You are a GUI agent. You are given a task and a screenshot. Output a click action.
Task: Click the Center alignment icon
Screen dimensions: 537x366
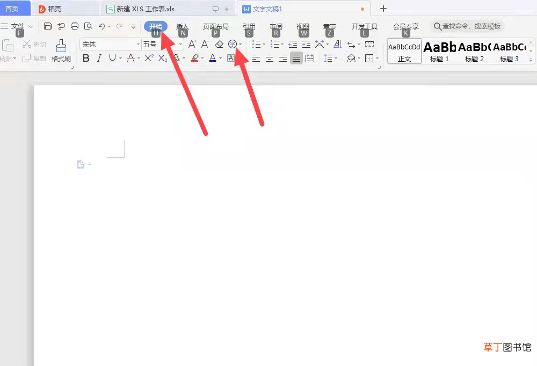(270, 58)
